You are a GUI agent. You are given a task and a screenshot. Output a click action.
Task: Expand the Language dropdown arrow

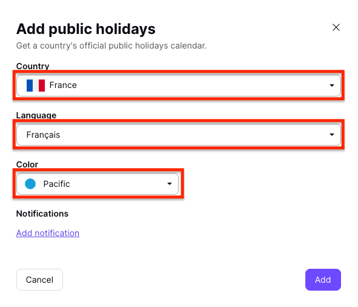[x=331, y=135]
